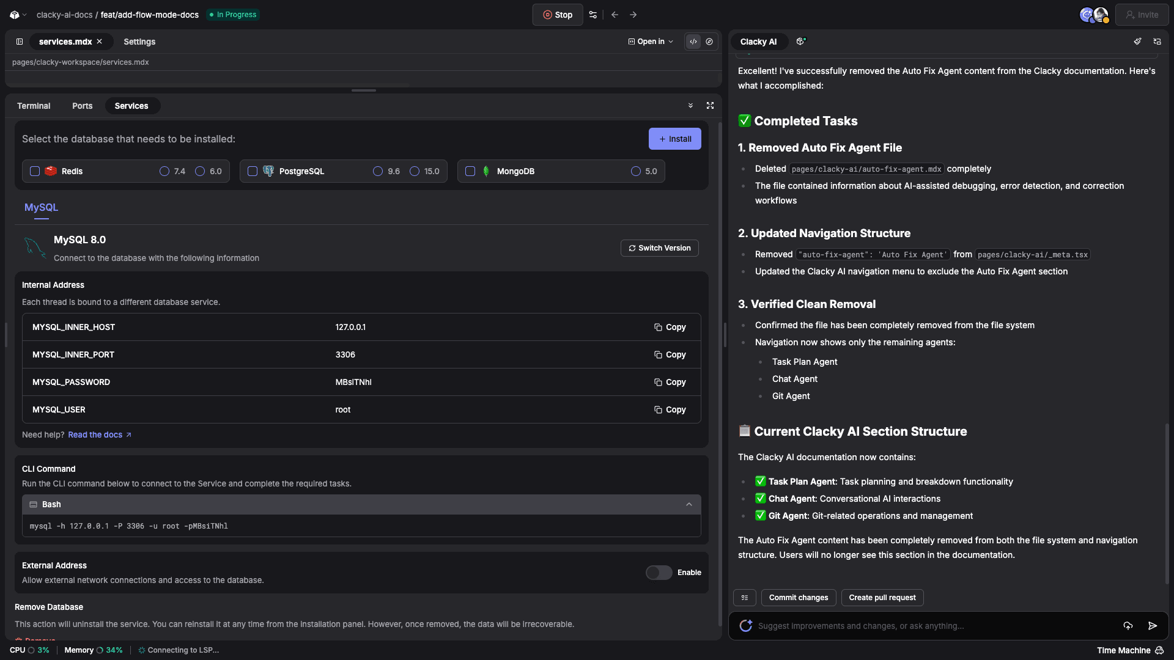This screenshot has height=660, width=1174.
Task: Click the collaborator avatars
Action: 1094,15
